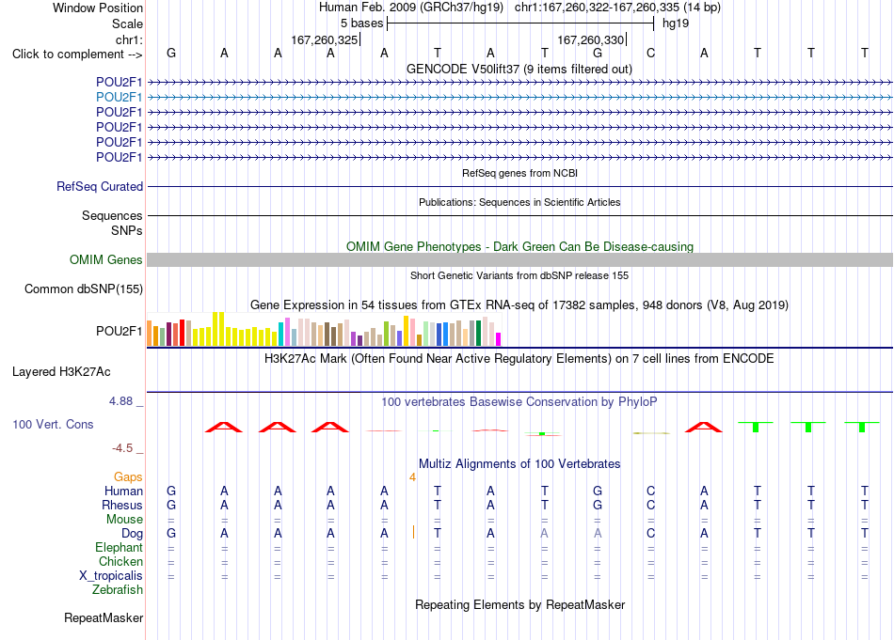Click the Dog alignment row label
The width and height of the screenshot is (894, 640).
tap(132, 534)
